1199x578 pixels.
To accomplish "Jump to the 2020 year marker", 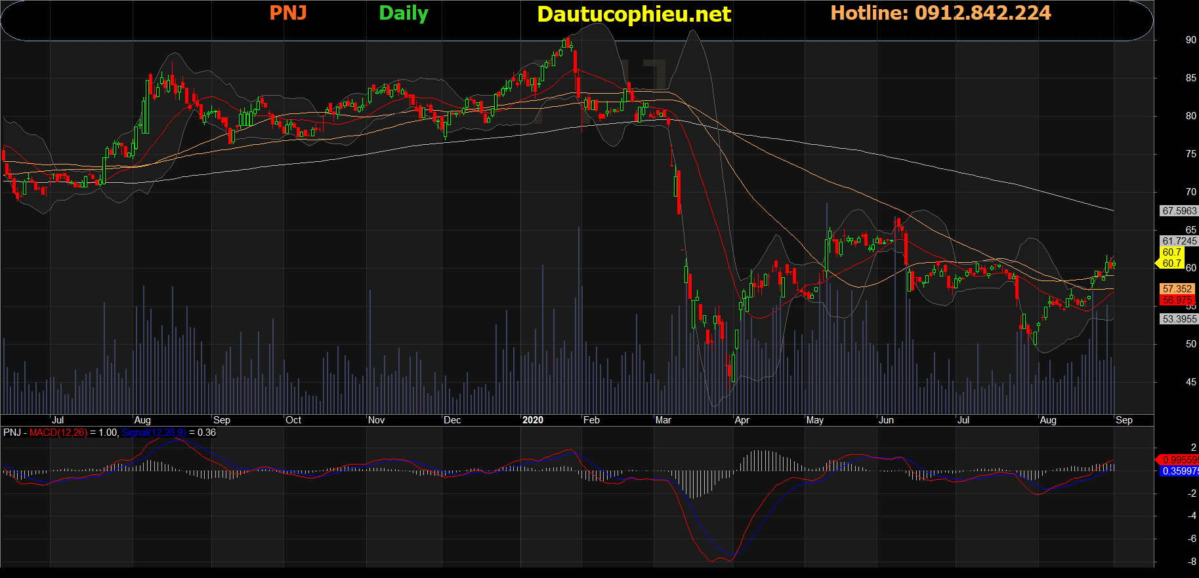I will (x=533, y=420).
